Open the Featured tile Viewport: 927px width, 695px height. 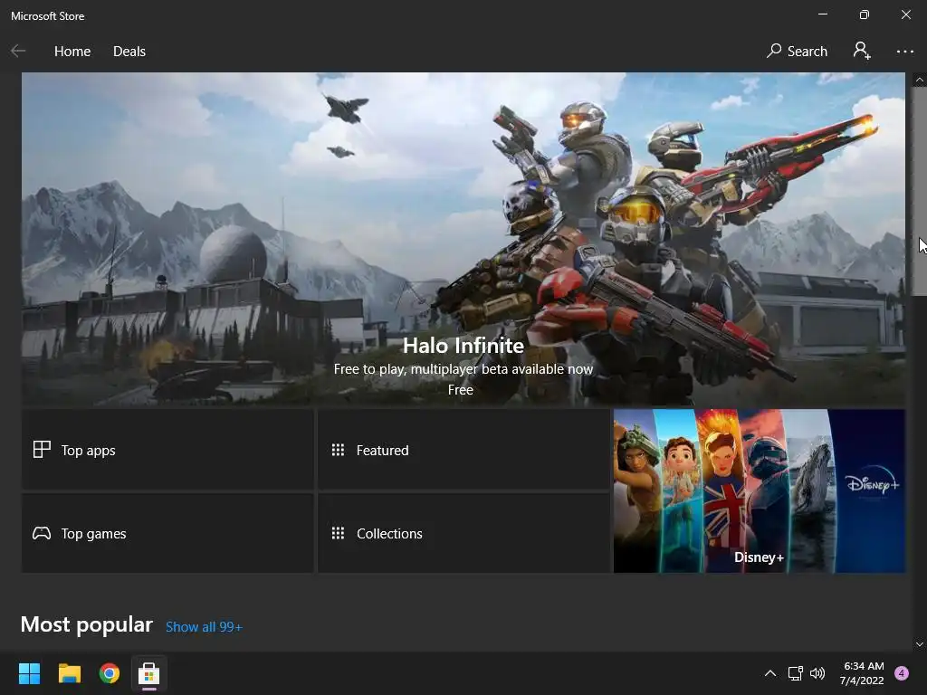pos(463,450)
